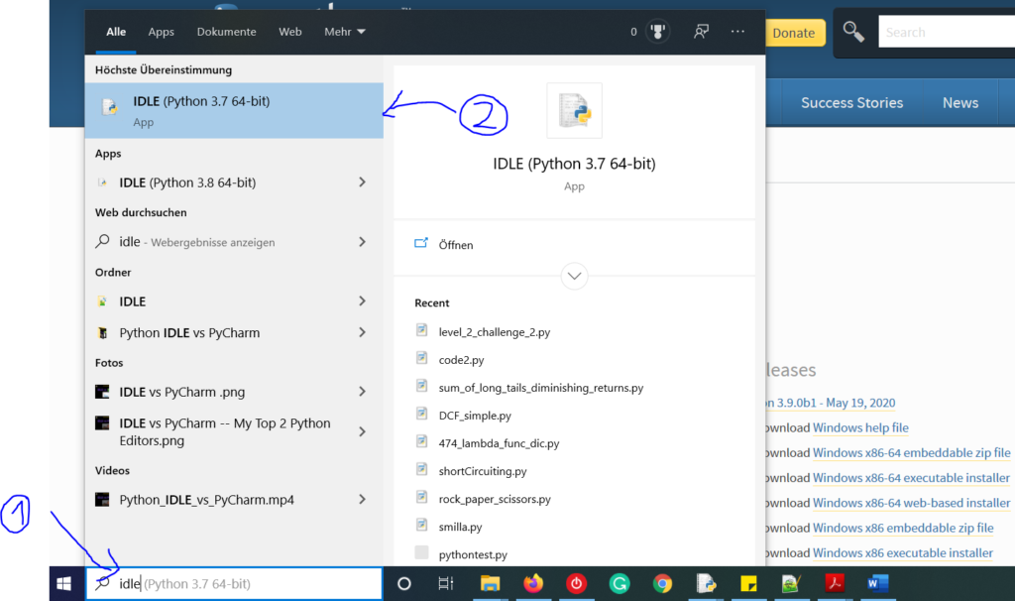Click the yellow Donate button
Viewport: 1015px width, 601px height.
point(795,32)
